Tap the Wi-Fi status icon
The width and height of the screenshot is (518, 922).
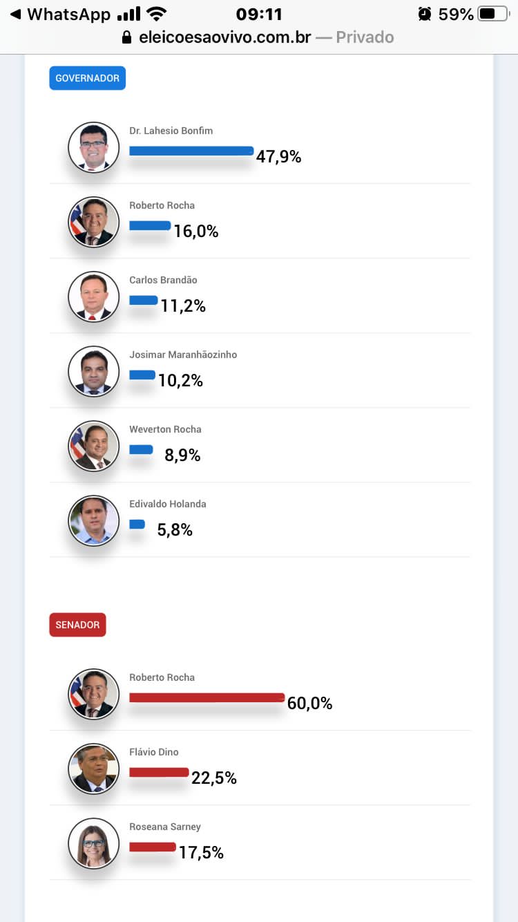click(x=157, y=14)
